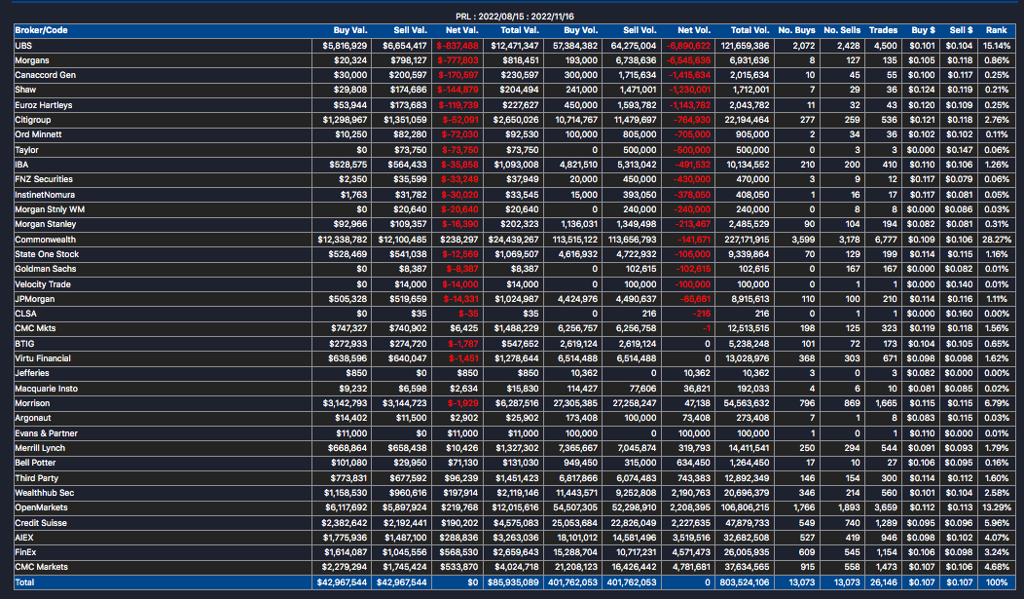Screen dimensions: 1024x599
Task: Select the FinEx broker name
Action: [x=25, y=552]
